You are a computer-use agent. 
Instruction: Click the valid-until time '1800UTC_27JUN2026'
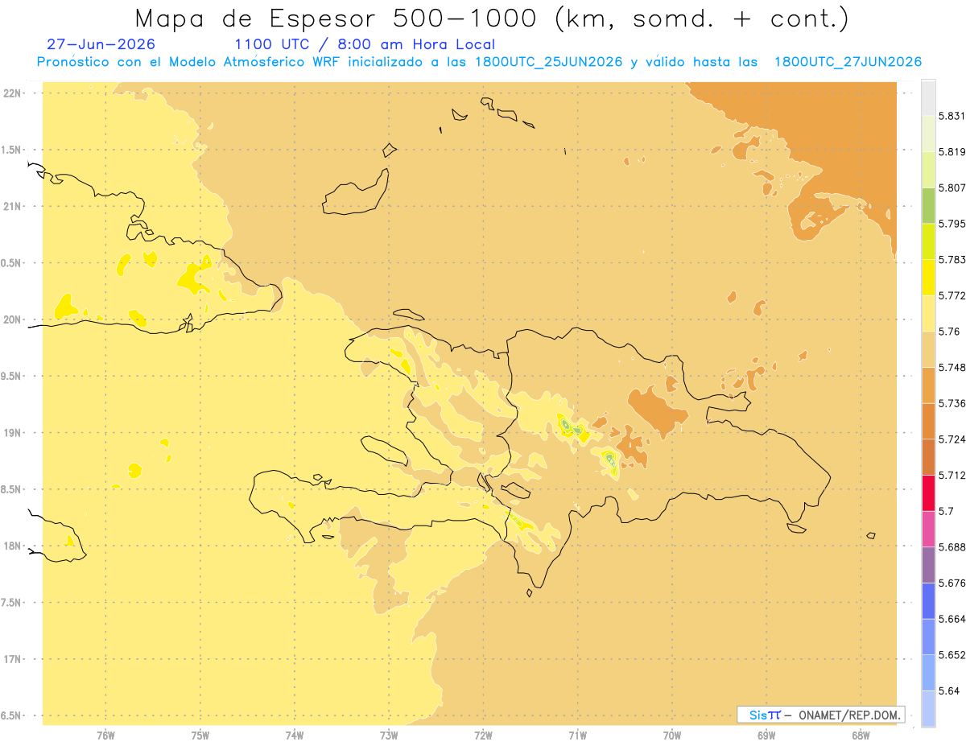coord(848,62)
